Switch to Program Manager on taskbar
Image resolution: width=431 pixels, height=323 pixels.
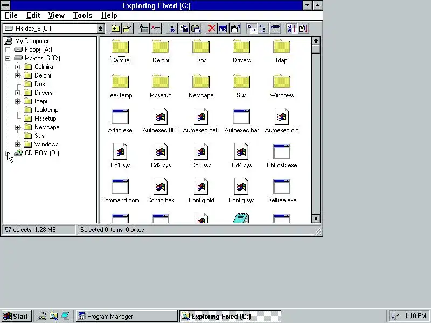tap(127, 317)
